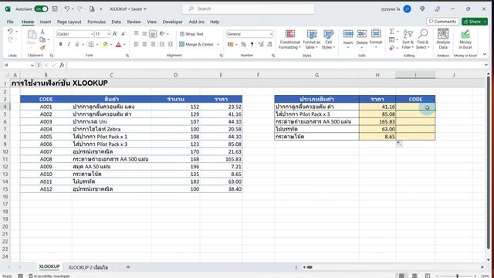This screenshot has height=278, width=494.
Task: Expand Format as Table menu
Action: point(312,39)
